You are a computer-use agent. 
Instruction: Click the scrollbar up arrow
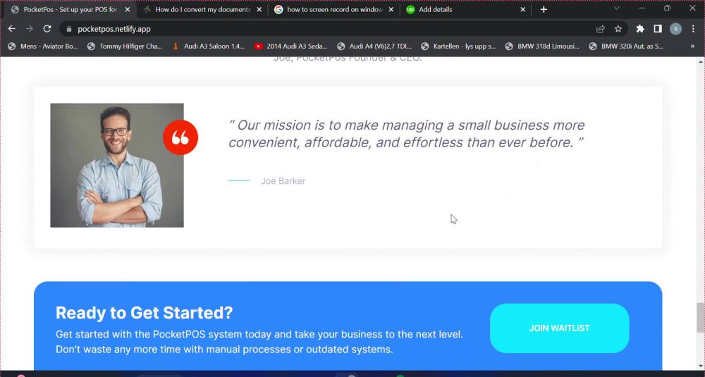pos(701,61)
